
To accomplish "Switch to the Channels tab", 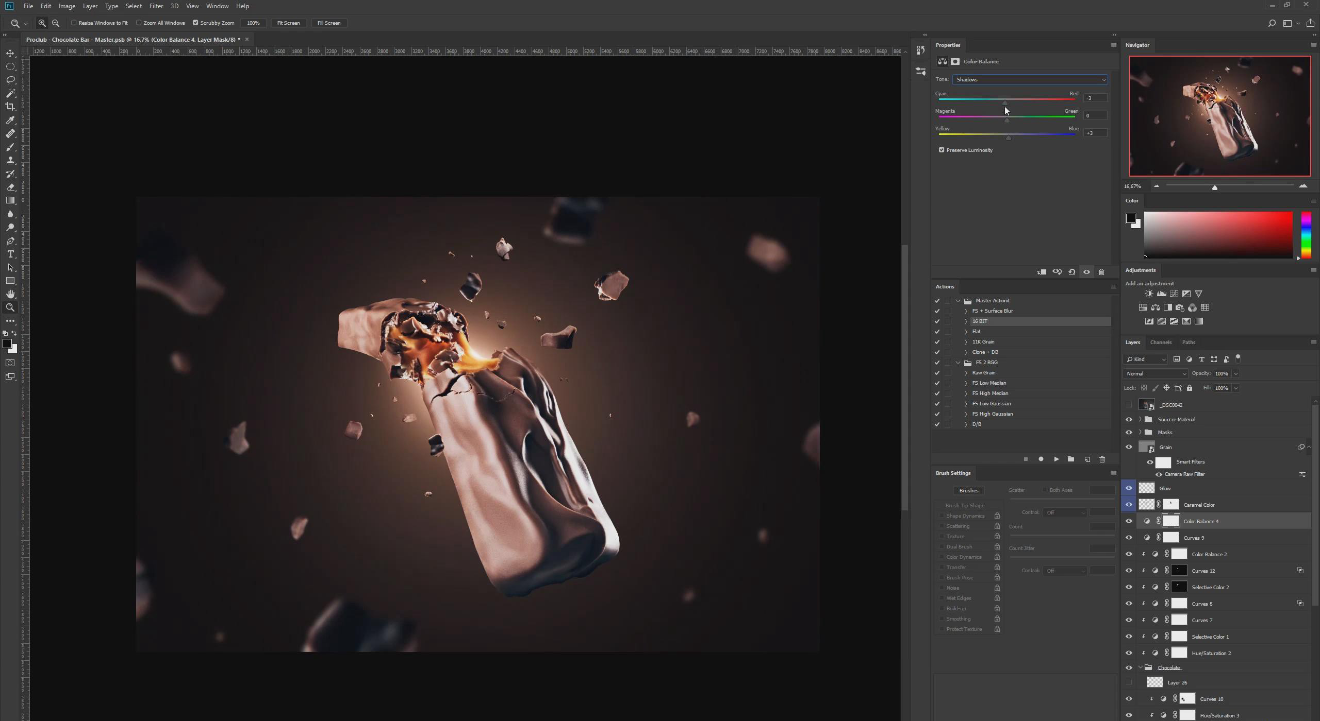I will (1161, 342).
